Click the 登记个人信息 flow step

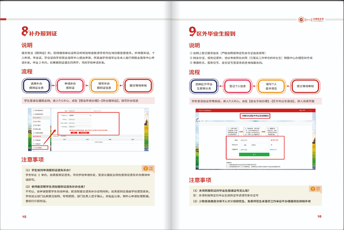point(237,86)
